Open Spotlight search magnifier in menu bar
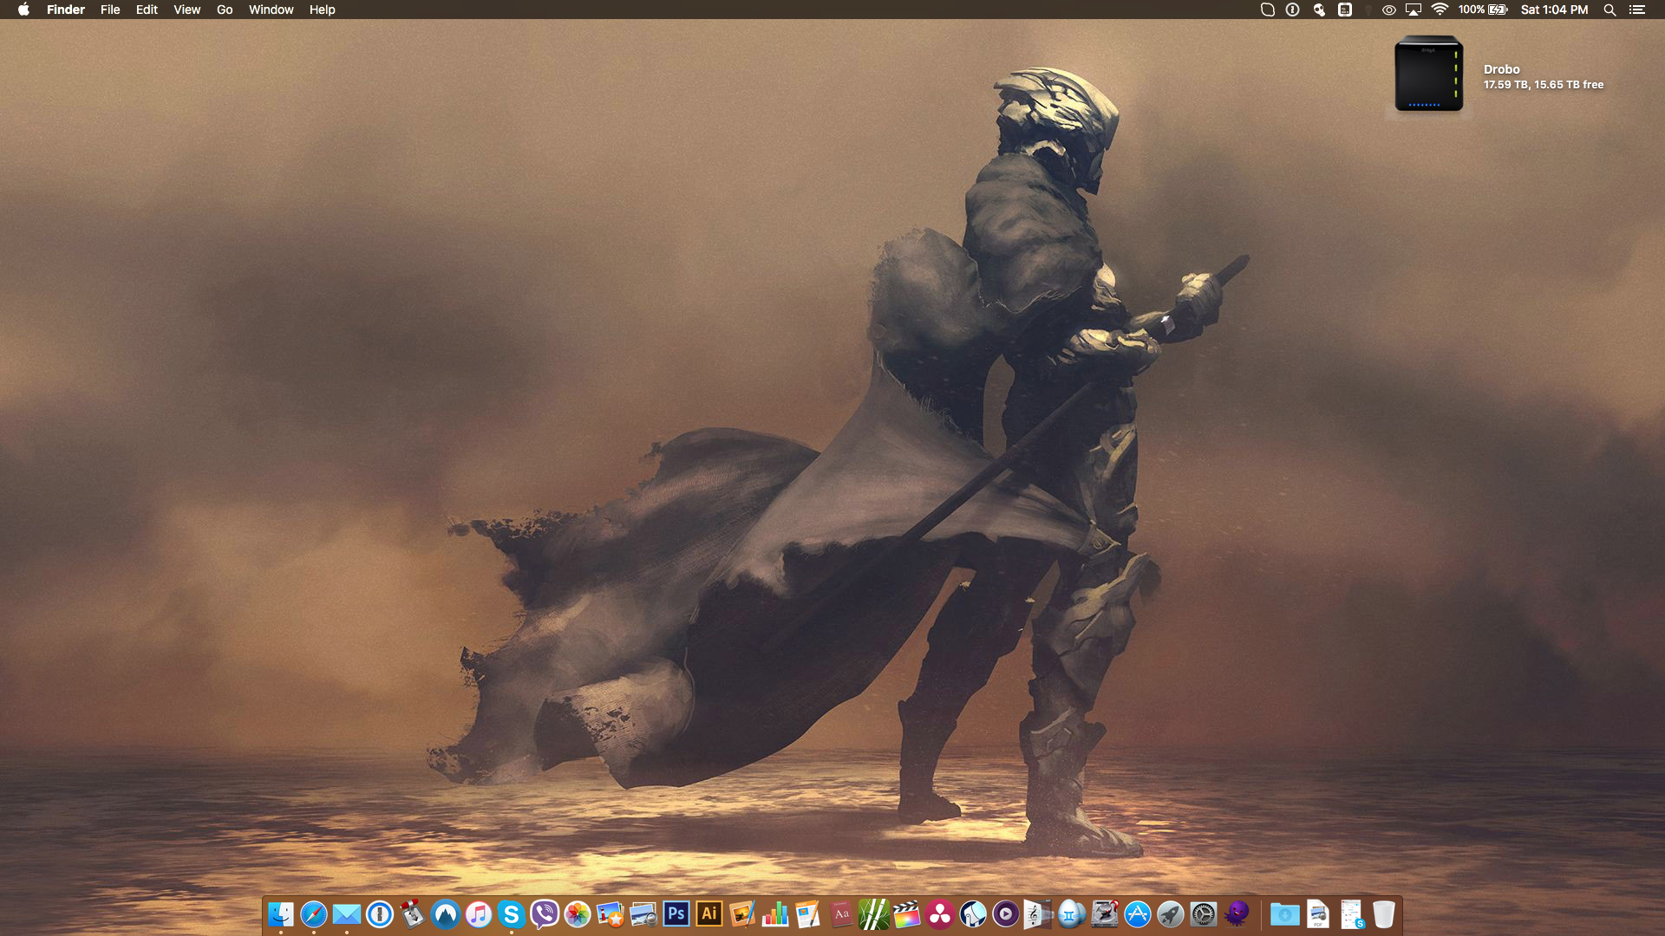Image resolution: width=1665 pixels, height=936 pixels. click(x=1609, y=10)
